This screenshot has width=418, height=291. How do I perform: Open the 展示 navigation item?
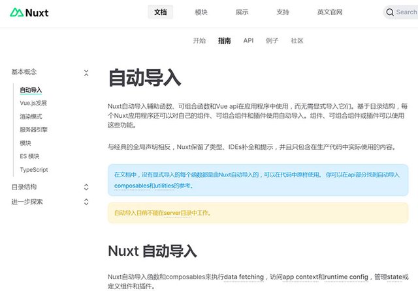242,12
